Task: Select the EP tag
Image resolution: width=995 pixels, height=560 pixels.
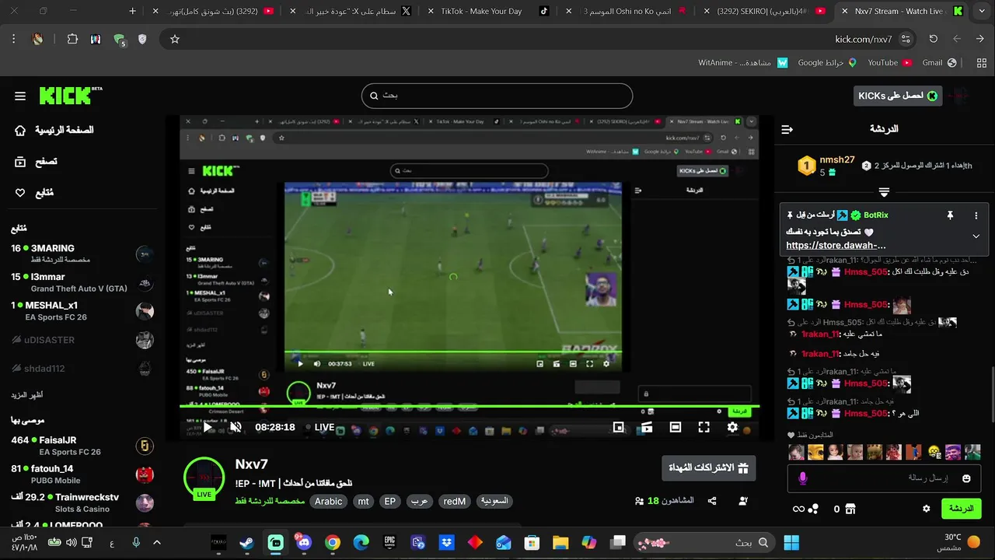Action: click(389, 502)
